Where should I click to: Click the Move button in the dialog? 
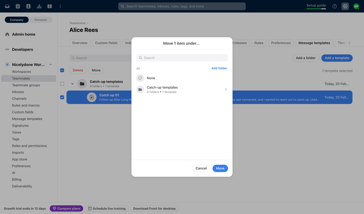click(x=220, y=168)
